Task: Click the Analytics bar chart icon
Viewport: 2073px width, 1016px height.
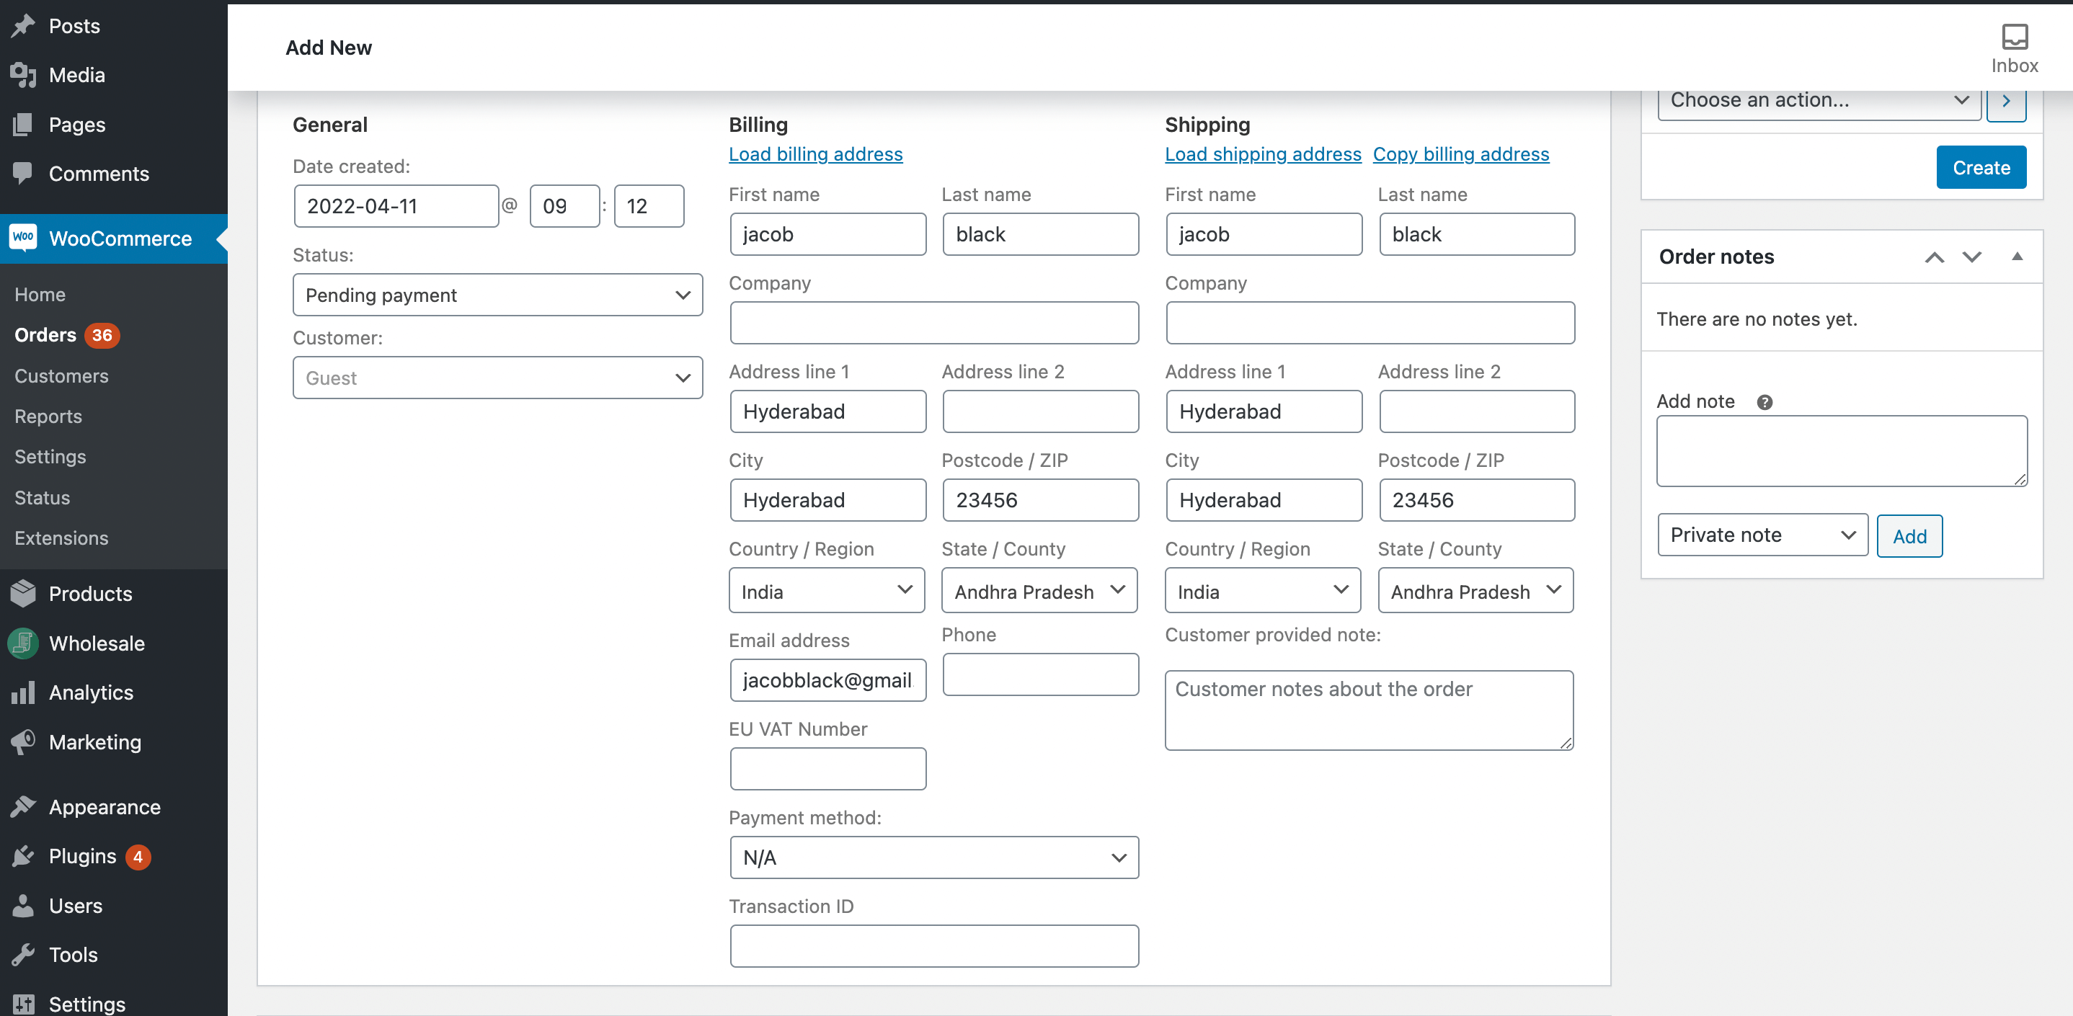Action: point(23,692)
